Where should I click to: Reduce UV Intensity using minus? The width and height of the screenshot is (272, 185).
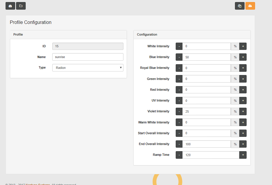point(179,101)
